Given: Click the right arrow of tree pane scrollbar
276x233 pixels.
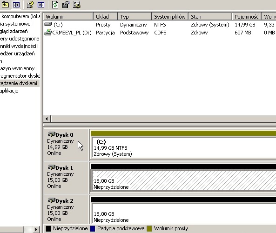Looking at the screenshot, I should (x=36, y=229).
